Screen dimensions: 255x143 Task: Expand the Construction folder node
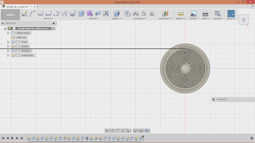[x=8, y=55]
